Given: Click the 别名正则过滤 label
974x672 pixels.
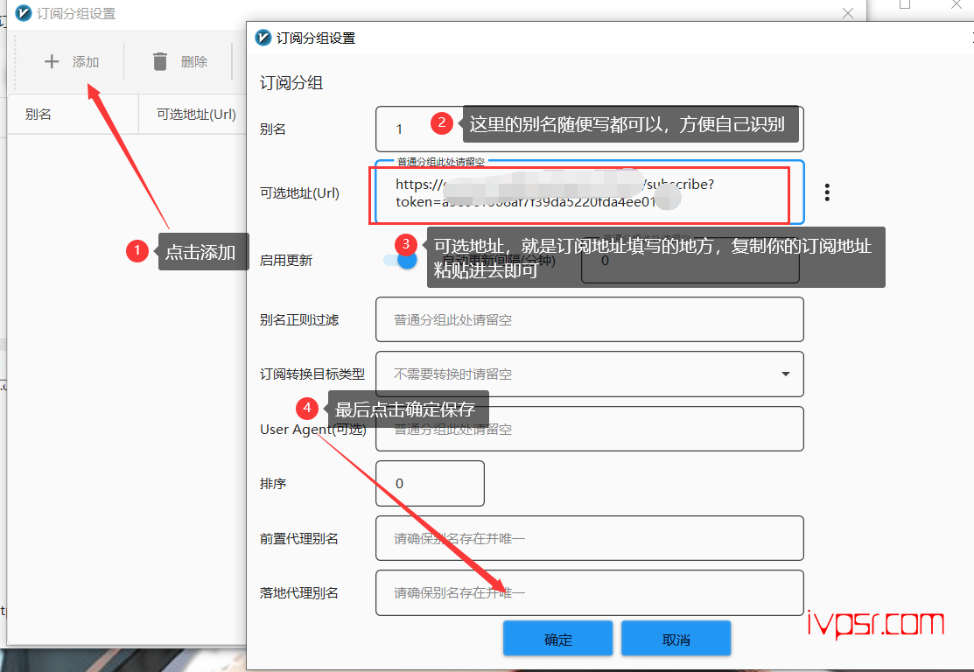Looking at the screenshot, I should [298, 320].
